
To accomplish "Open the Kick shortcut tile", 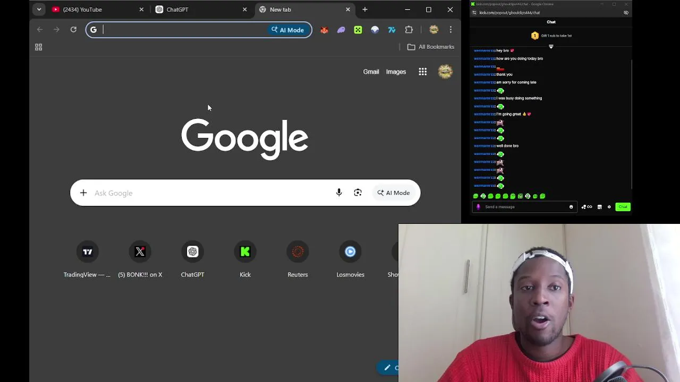I will click(245, 259).
